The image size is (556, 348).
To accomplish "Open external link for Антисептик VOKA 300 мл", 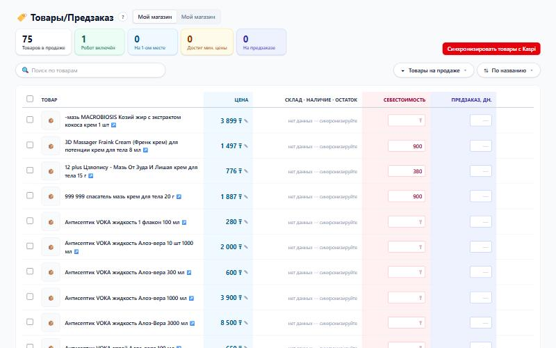I will click(188, 273).
